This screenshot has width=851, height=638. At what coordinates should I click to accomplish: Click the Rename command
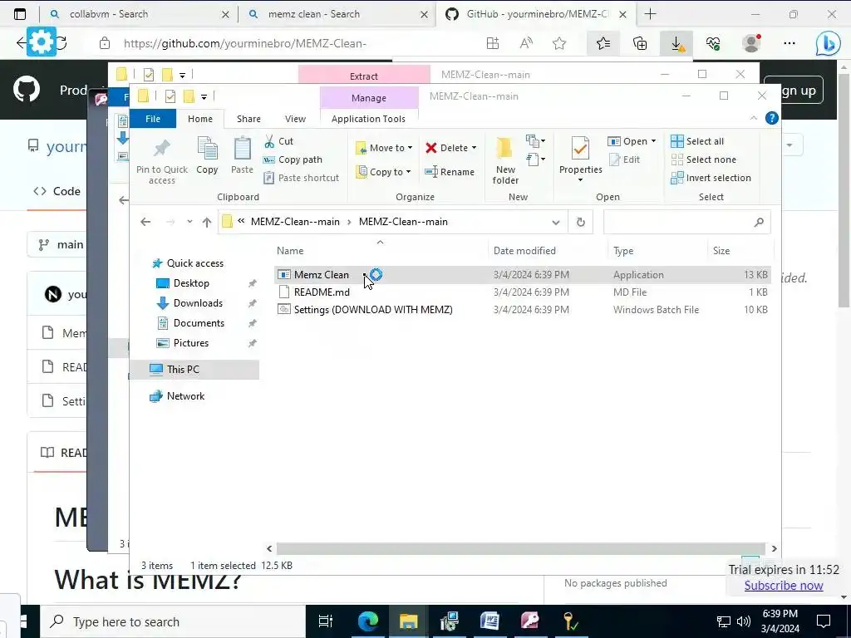tap(450, 172)
